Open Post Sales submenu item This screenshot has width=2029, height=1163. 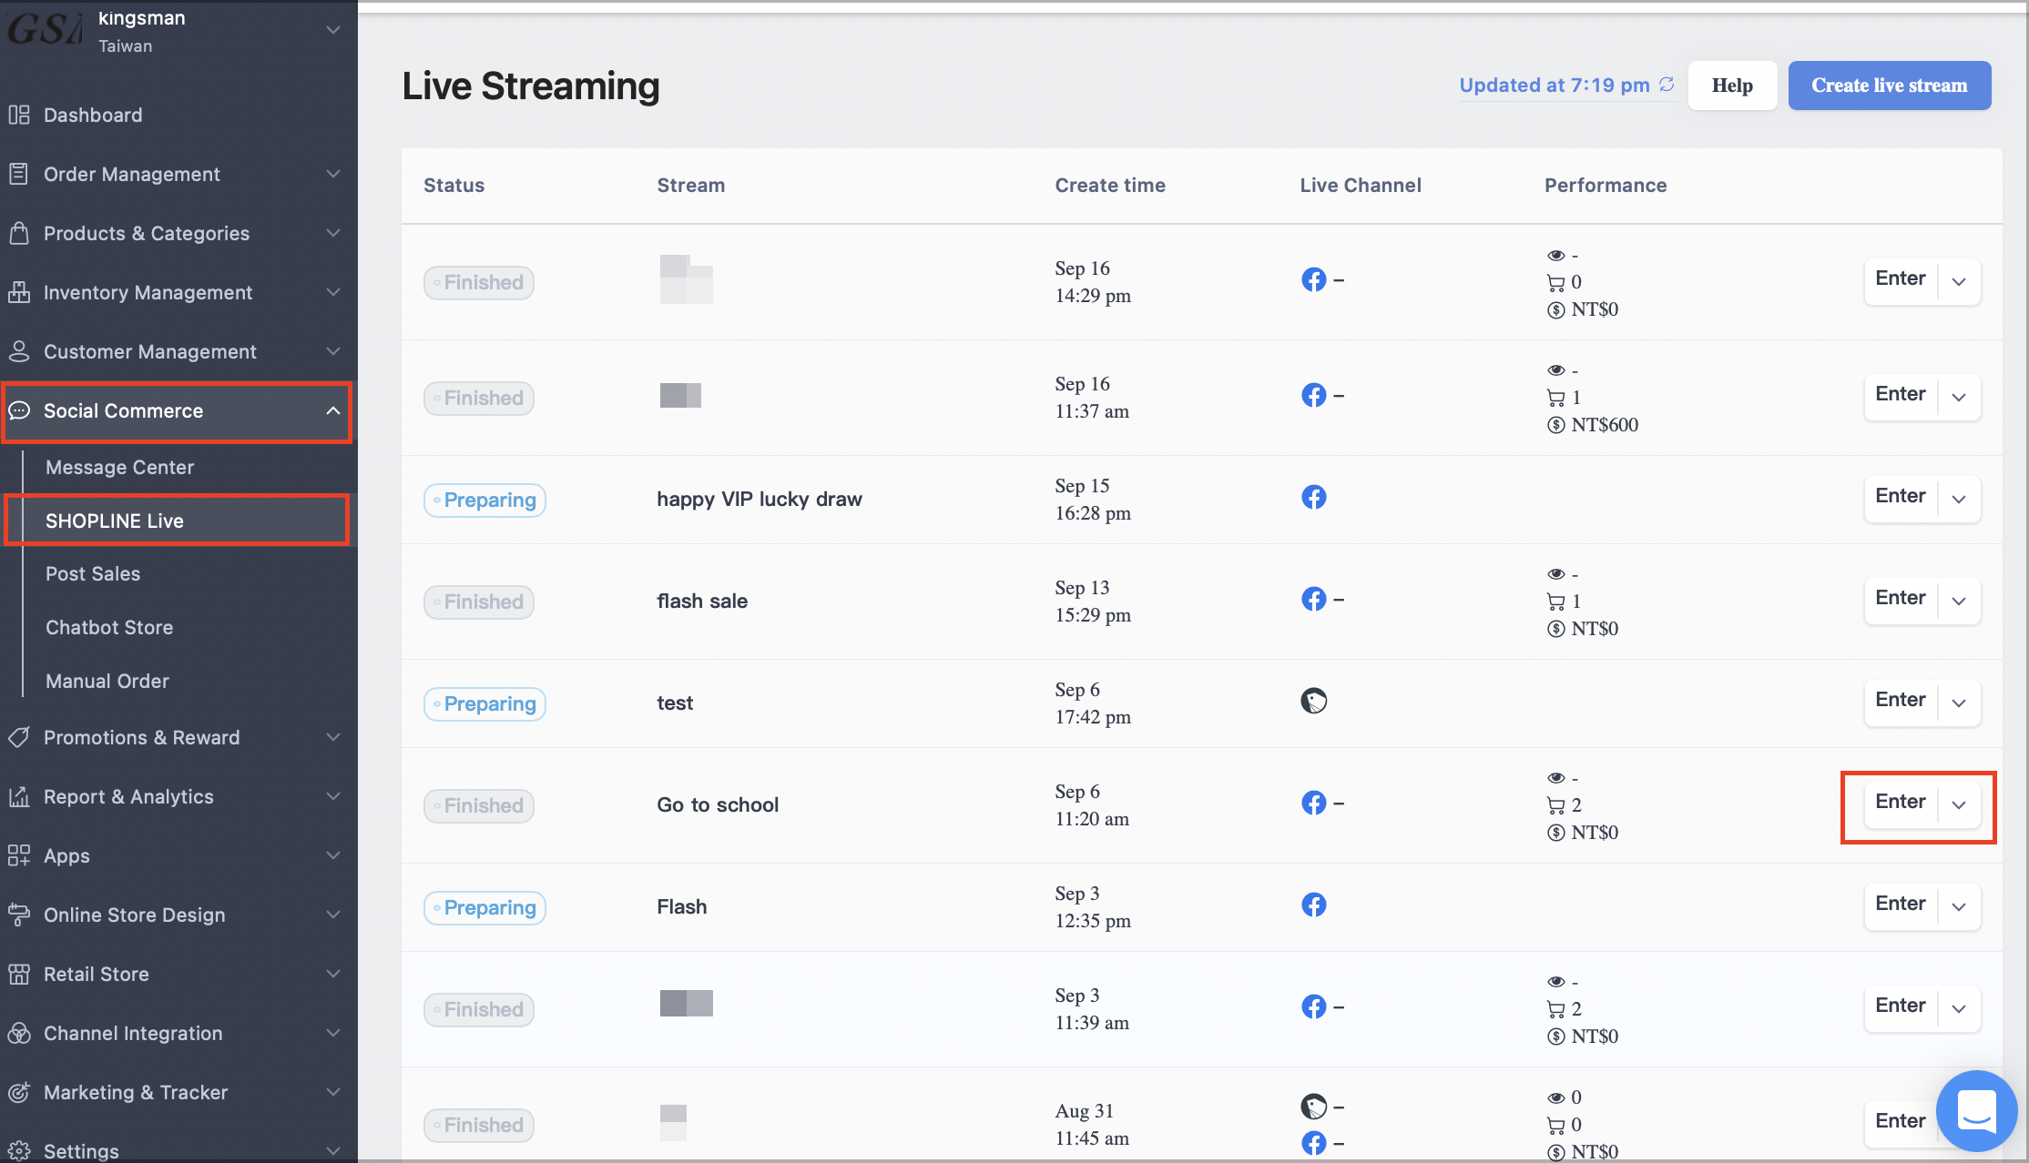pyautogui.click(x=93, y=573)
